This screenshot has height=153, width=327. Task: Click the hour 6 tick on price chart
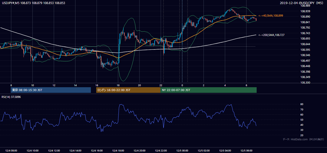[246, 85]
